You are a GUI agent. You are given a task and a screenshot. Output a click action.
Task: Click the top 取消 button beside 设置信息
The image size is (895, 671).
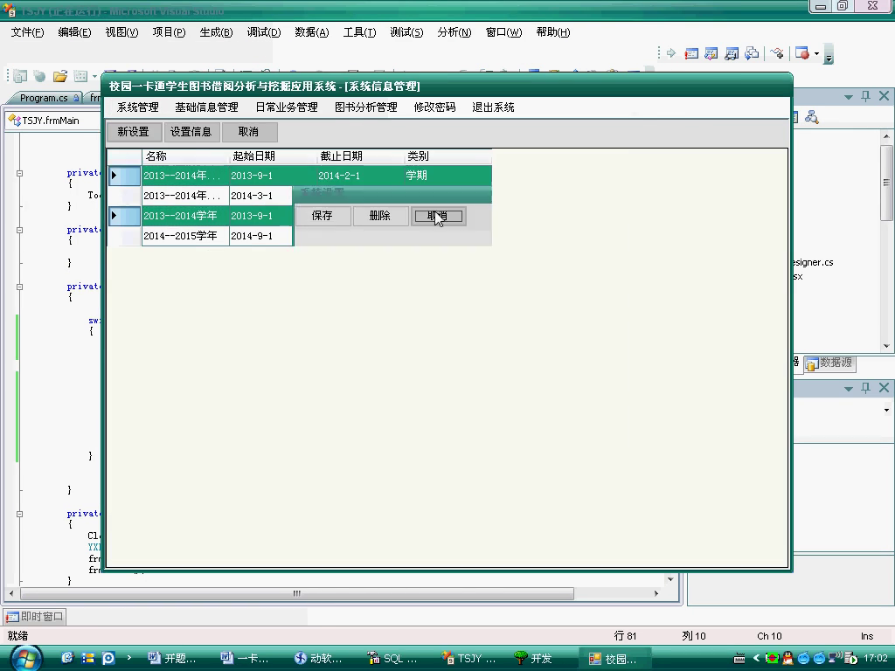click(x=249, y=132)
